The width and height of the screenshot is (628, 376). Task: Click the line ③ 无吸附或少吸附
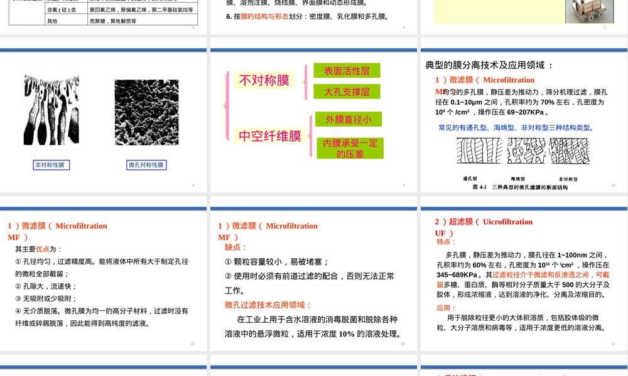coord(46,299)
